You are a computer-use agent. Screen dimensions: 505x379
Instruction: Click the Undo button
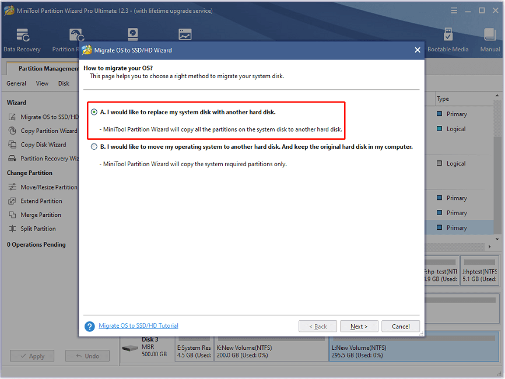[x=87, y=356]
